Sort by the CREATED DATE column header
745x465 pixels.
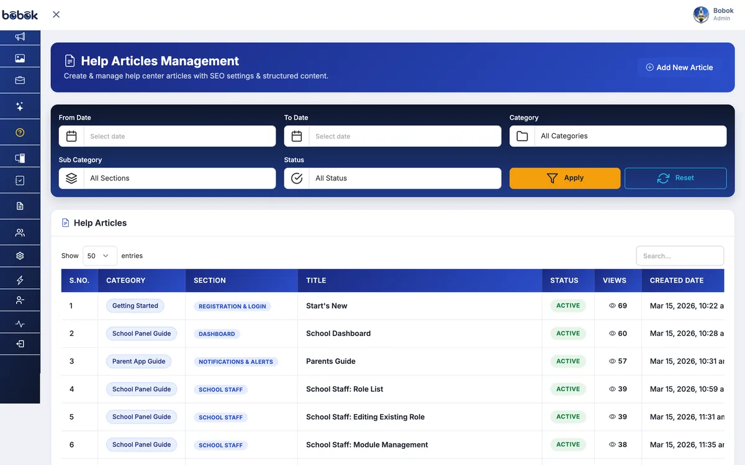click(x=683, y=280)
